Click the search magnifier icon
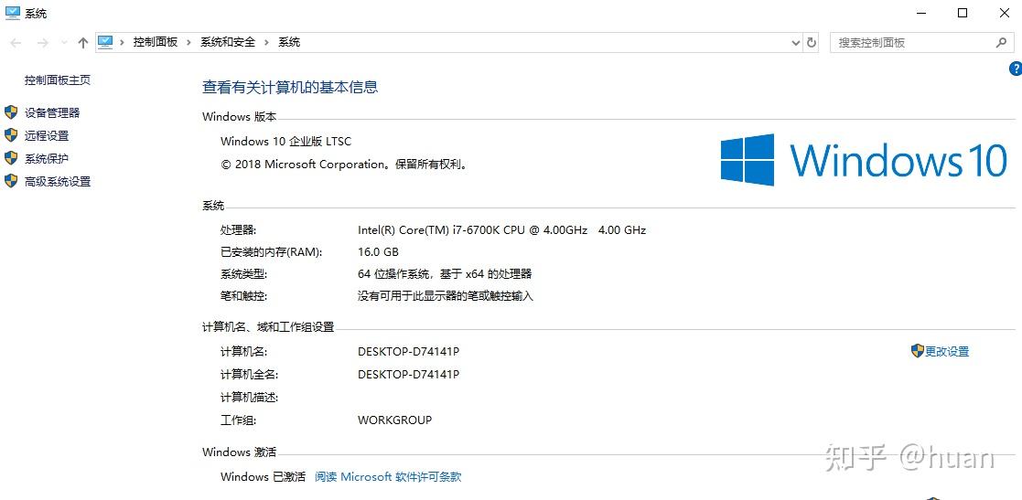 tap(1001, 43)
